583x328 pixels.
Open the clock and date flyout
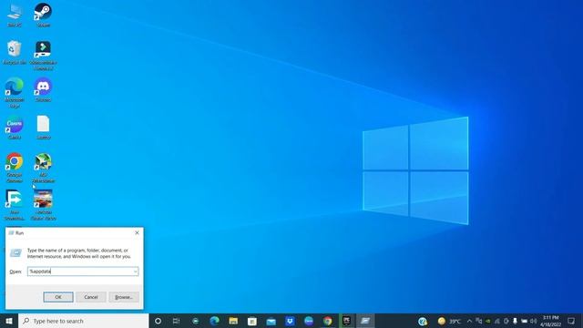(550, 321)
